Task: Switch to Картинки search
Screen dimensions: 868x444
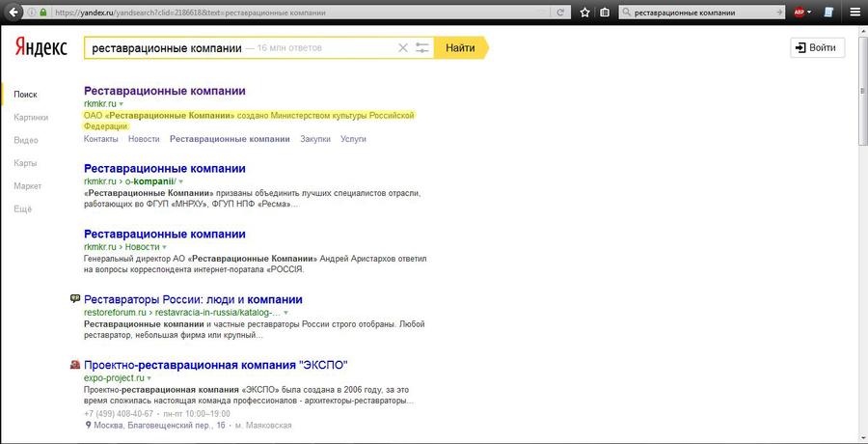Action: click(x=31, y=118)
